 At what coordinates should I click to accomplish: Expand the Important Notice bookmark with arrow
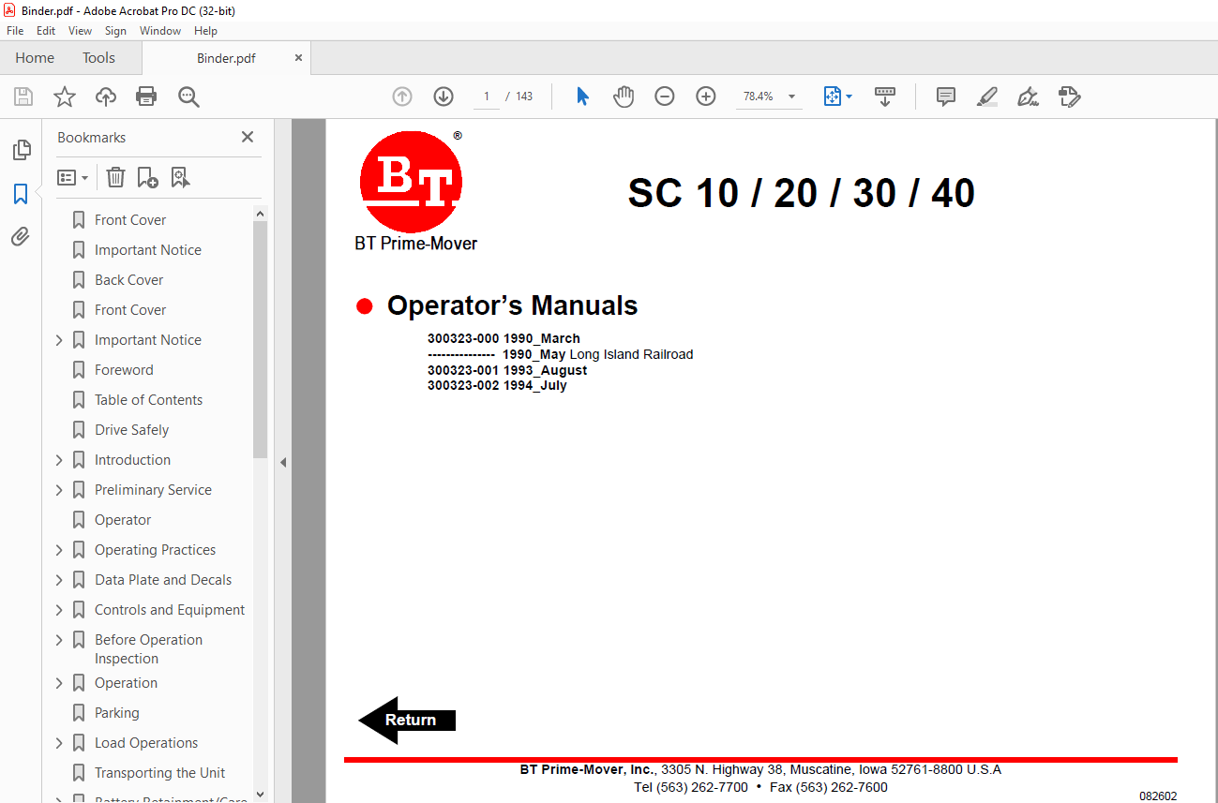tap(60, 340)
